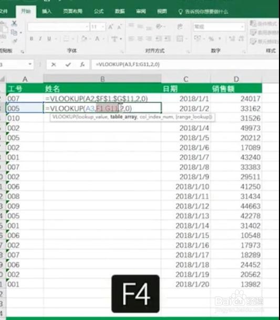Apply cell borders icon
The width and height of the screenshot is (280, 320).
(x=66, y=38)
